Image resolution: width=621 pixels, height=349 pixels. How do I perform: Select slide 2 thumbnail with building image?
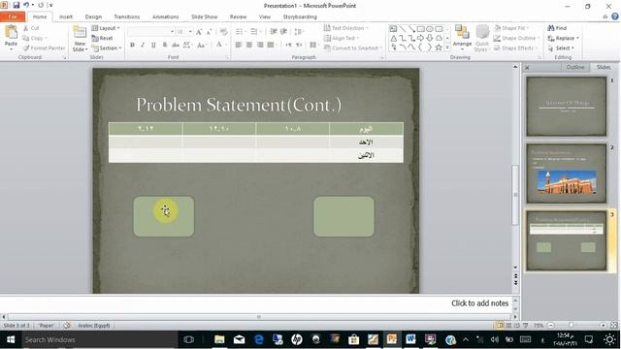pos(567,174)
